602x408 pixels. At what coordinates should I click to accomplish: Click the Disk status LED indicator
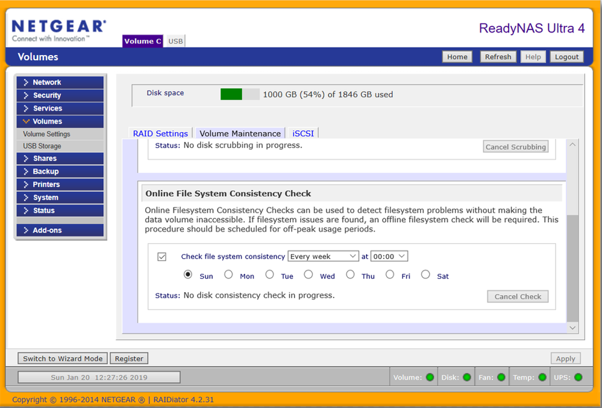(467, 377)
